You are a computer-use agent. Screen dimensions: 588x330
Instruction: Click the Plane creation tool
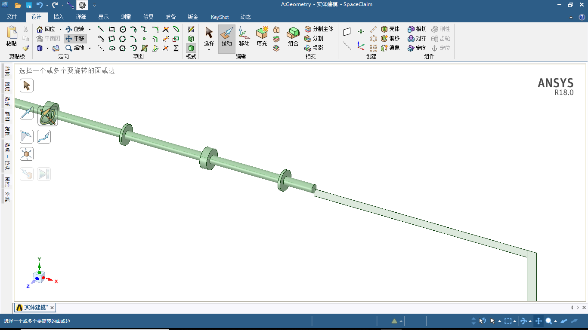(347, 32)
